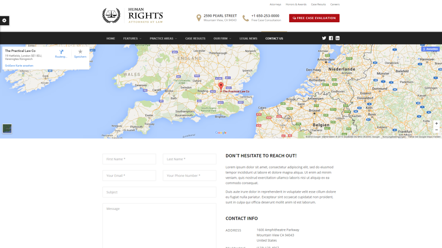
Task: Click The Practical Law Co card title
Action: pyautogui.click(x=20, y=51)
